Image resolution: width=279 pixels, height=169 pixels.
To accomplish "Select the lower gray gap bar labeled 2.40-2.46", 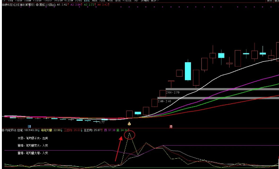I will tap(218, 98).
